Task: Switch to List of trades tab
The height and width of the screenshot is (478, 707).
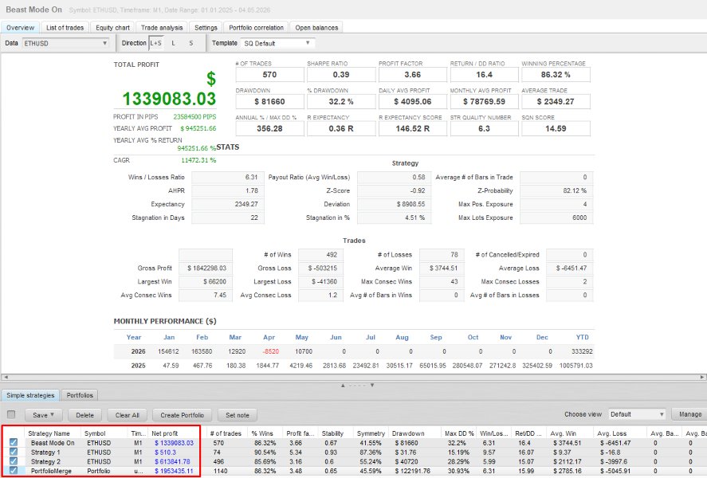Action: [x=65, y=27]
